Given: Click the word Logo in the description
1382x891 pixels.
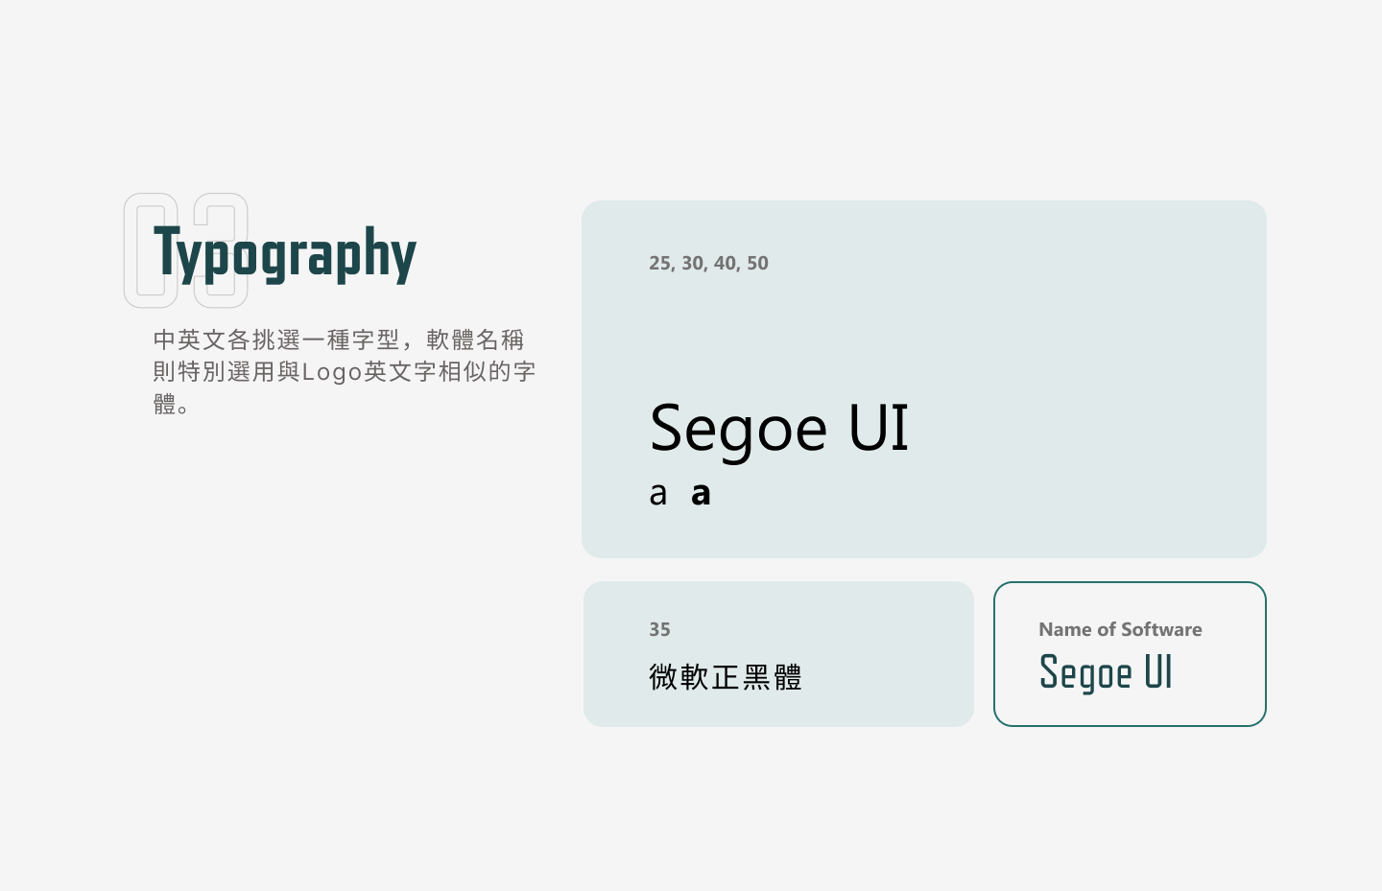Looking at the screenshot, I should pos(332,372).
